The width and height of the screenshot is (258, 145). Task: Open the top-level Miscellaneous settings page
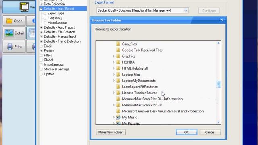click(x=54, y=64)
